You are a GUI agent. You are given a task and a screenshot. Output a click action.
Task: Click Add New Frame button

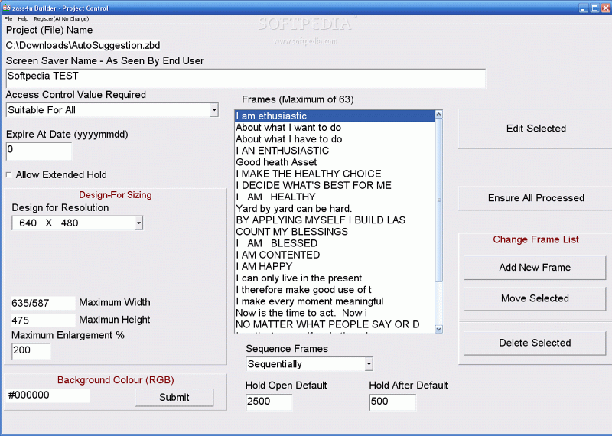point(535,268)
